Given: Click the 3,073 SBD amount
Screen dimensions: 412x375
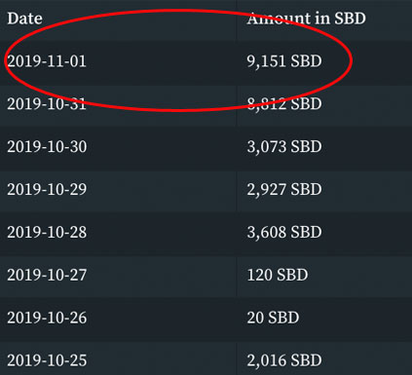Looking at the screenshot, I should click(x=284, y=147).
